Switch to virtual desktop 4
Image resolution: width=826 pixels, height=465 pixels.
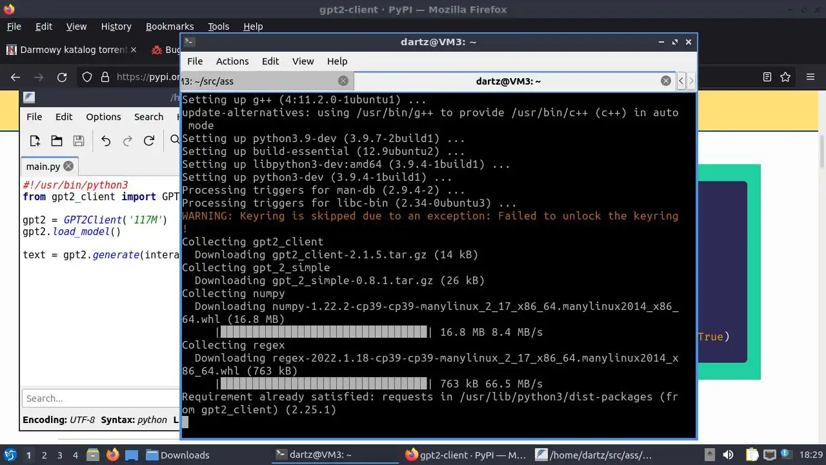pos(76,455)
